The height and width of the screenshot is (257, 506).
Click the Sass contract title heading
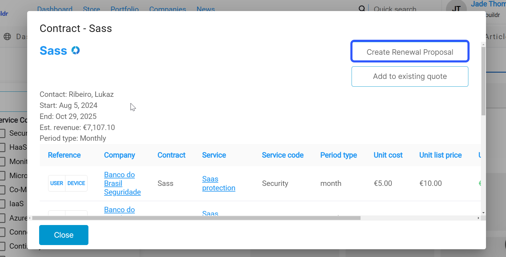53,51
